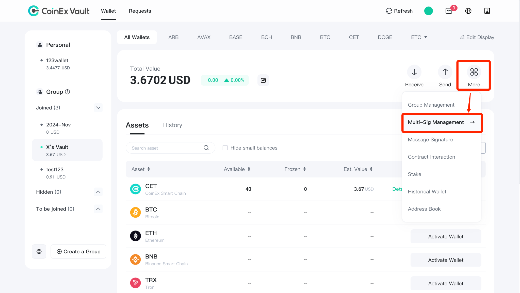Click the Personal section user icon
The image size is (520, 293).
coord(40,45)
